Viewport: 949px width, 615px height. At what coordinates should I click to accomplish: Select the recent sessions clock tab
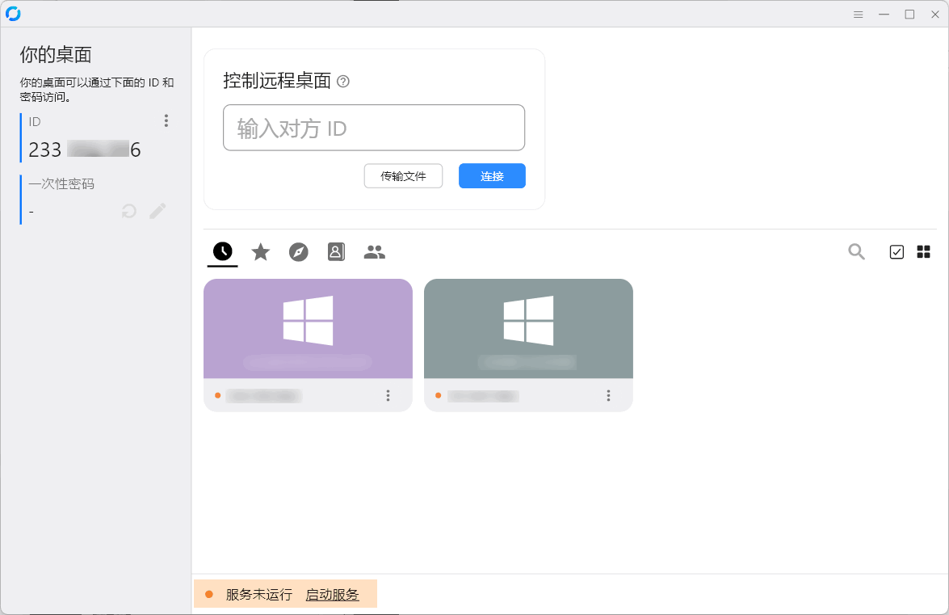(x=223, y=252)
